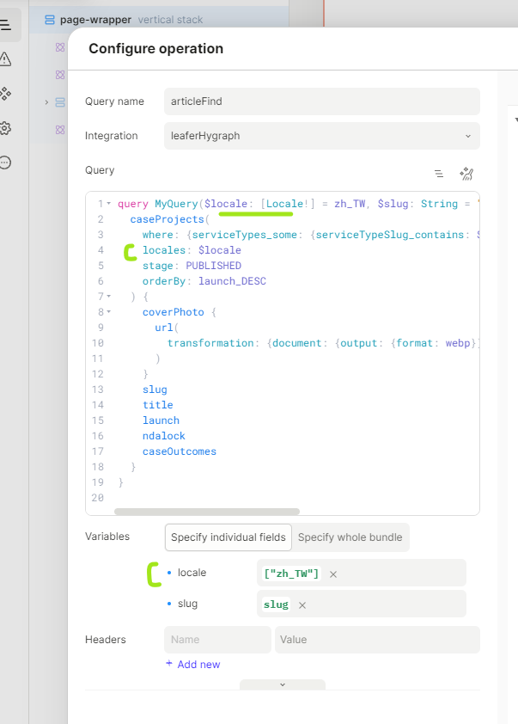Click the more options ellipsis sidebar icon
Screen dimensions: 518x724
coord(6,163)
